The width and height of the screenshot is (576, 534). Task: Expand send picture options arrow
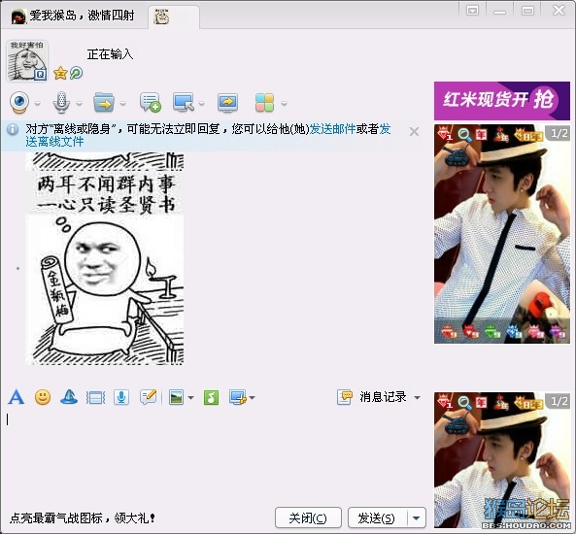pyautogui.click(x=191, y=398)
